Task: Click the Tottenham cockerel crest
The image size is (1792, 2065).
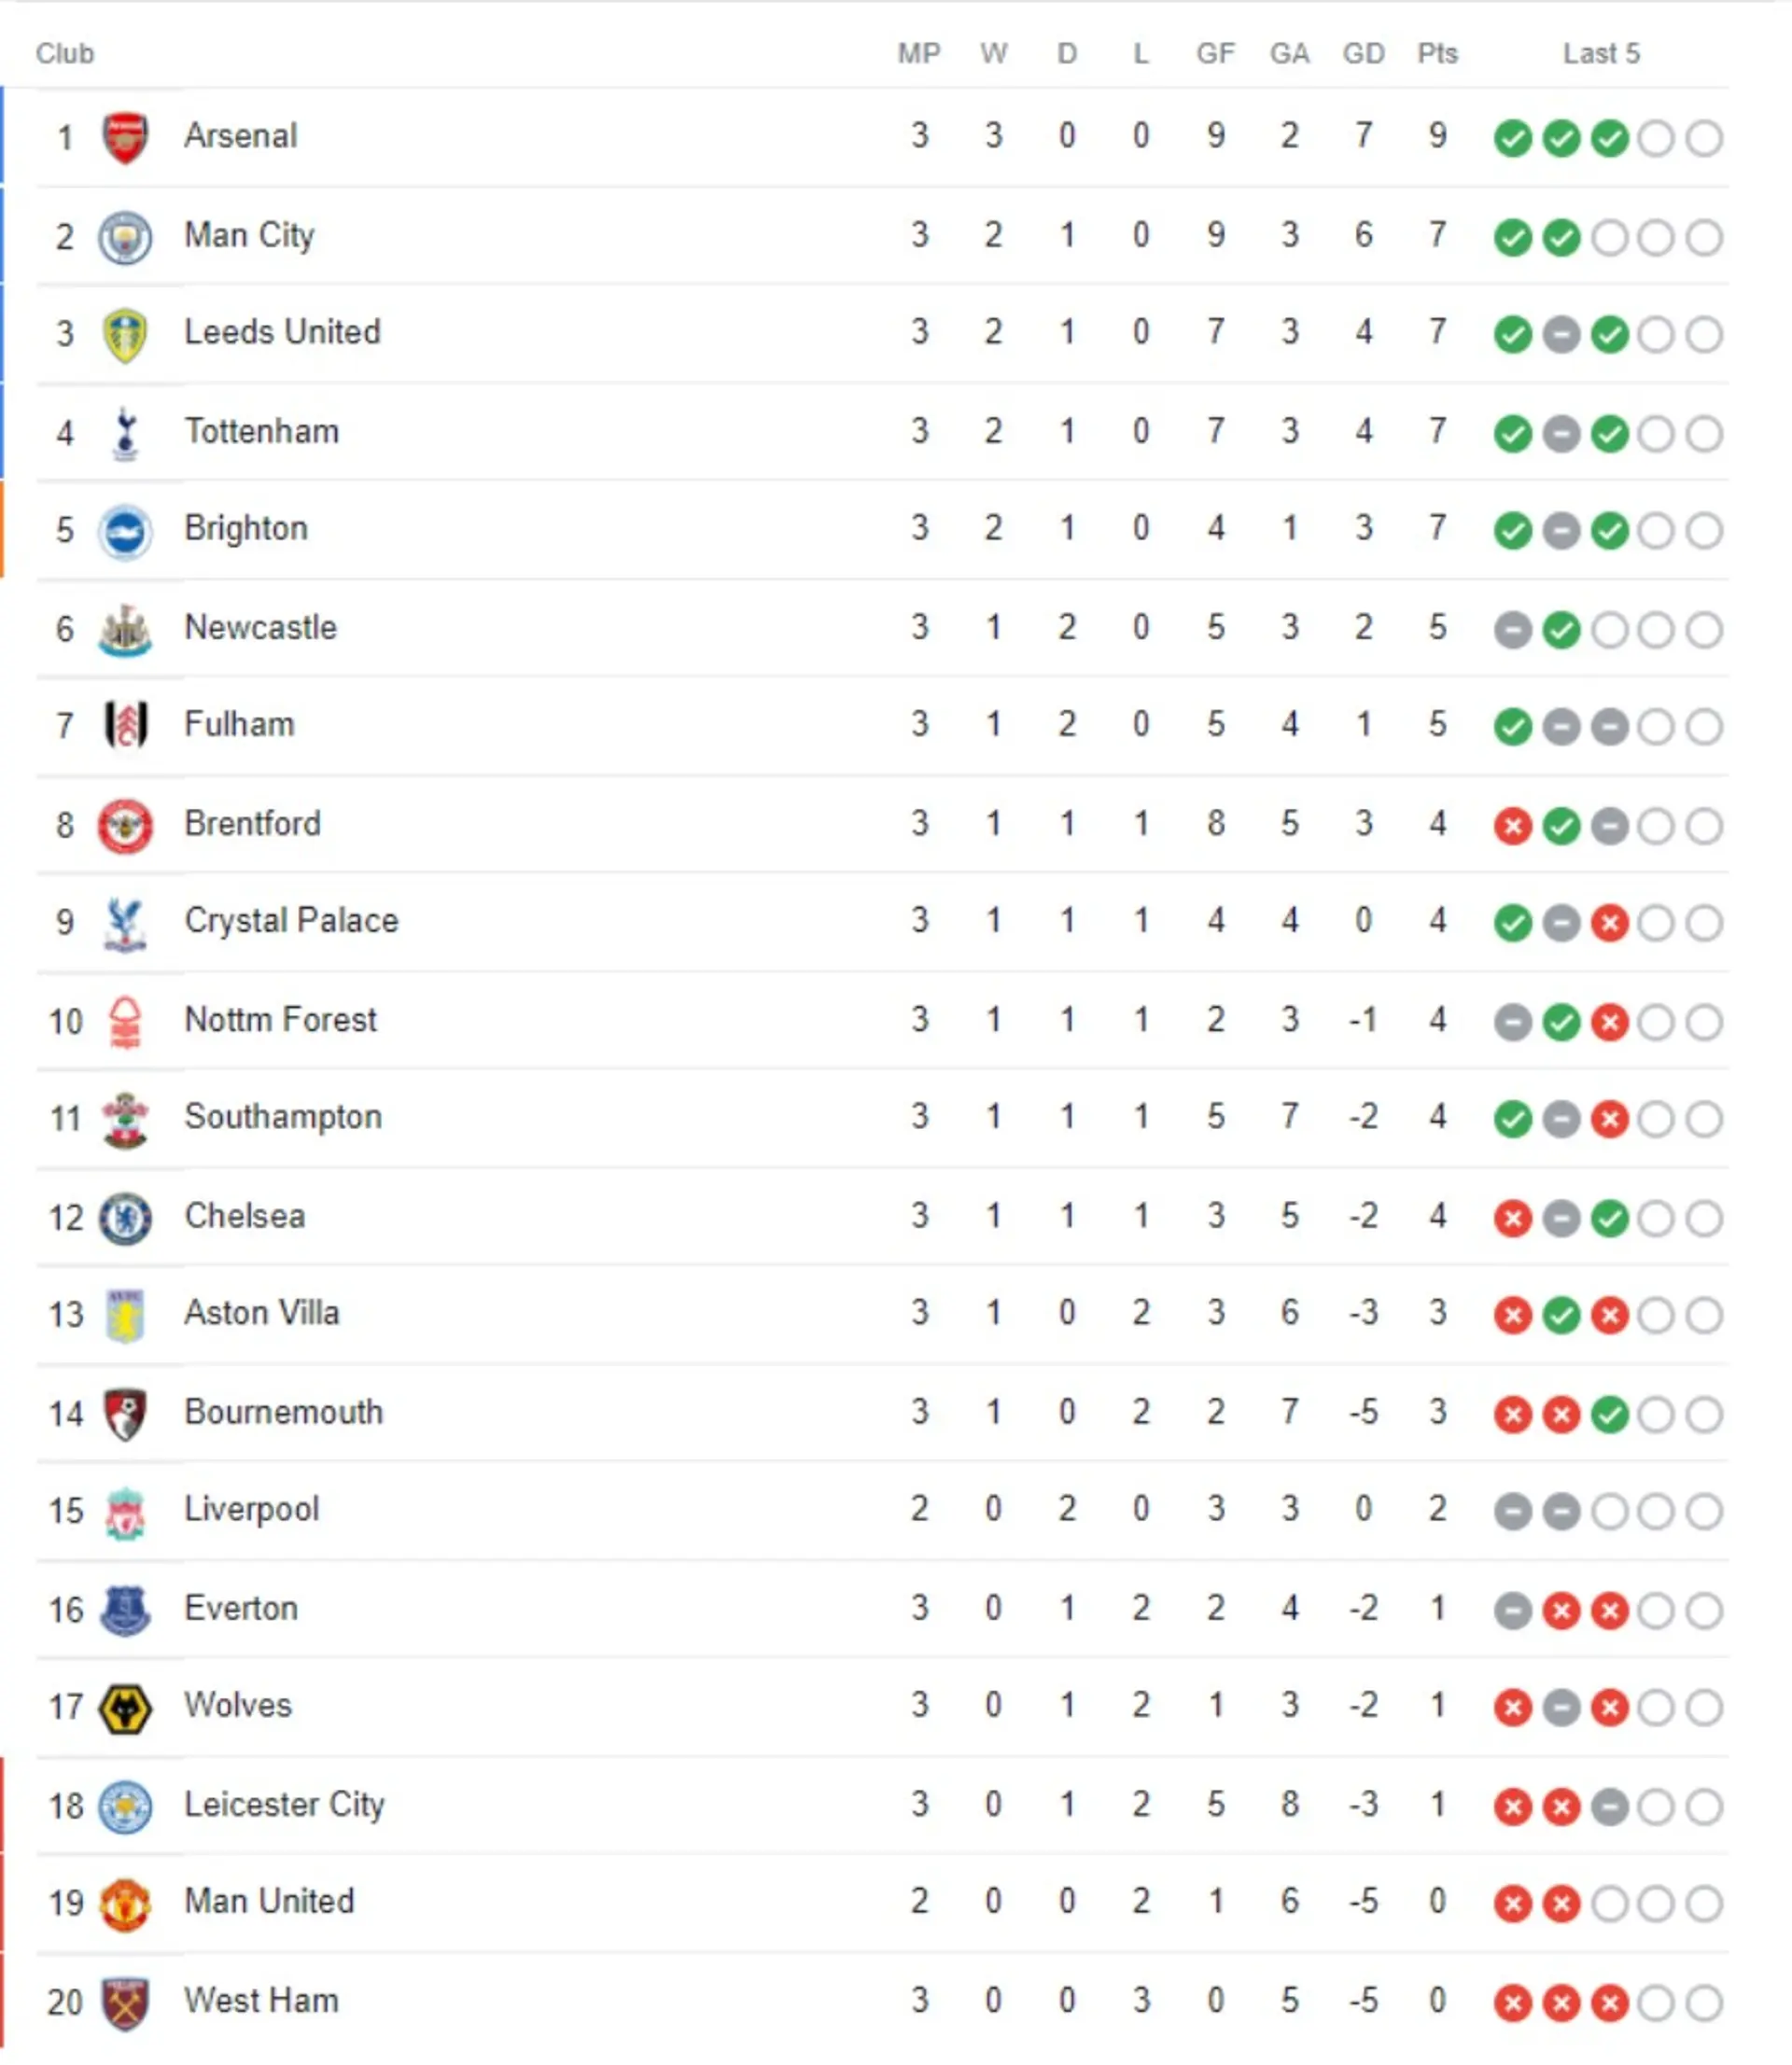Action: click(x=125, y=433)
